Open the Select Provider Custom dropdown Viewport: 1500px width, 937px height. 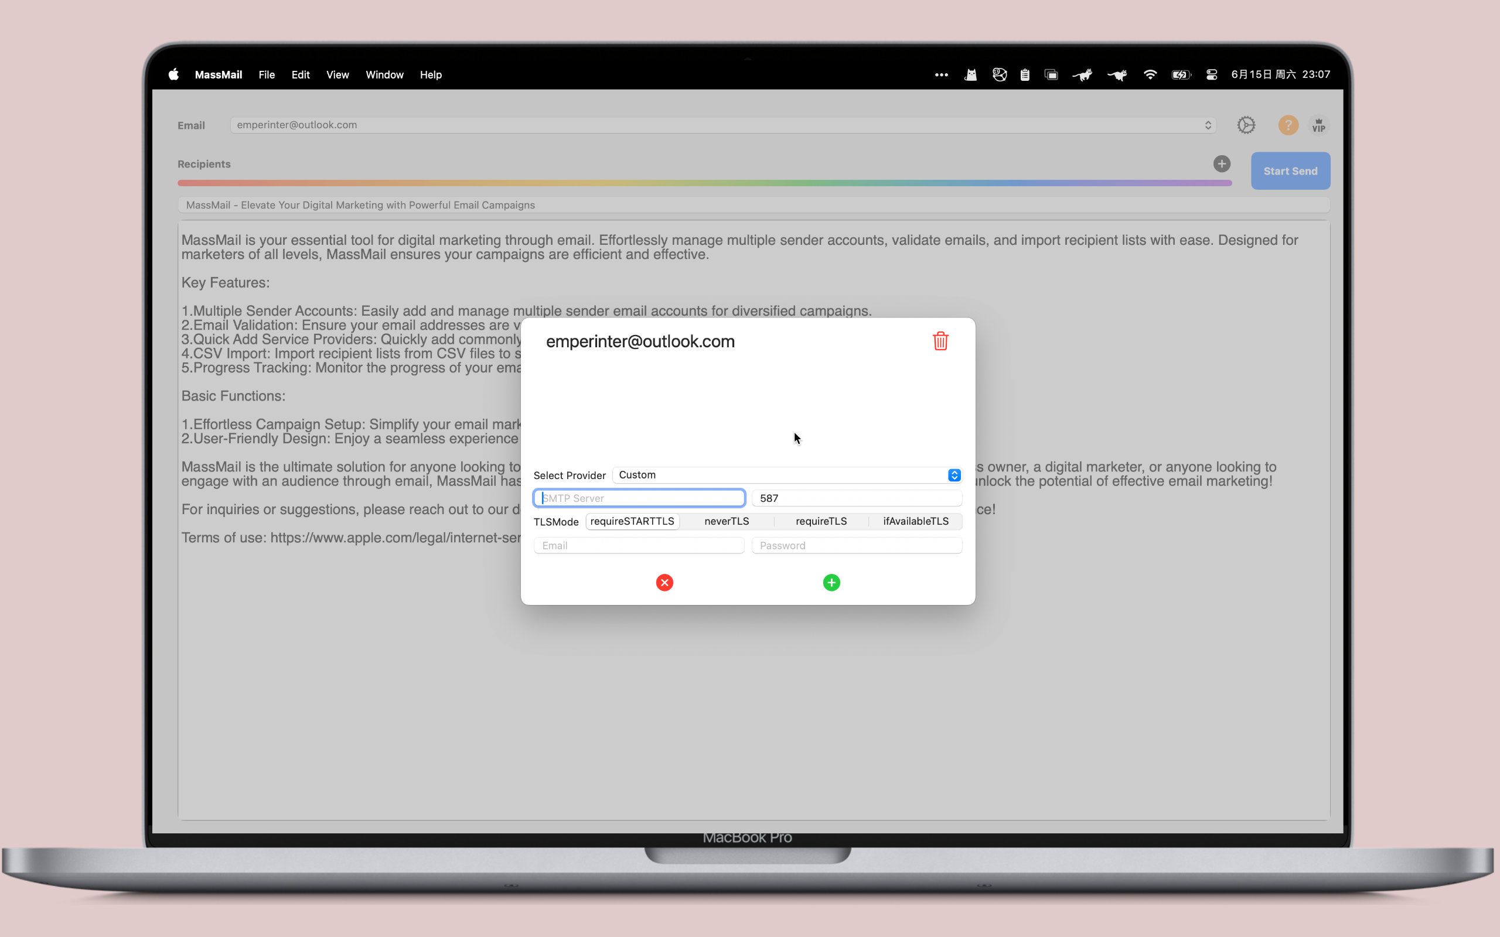(x=786, y=475)
